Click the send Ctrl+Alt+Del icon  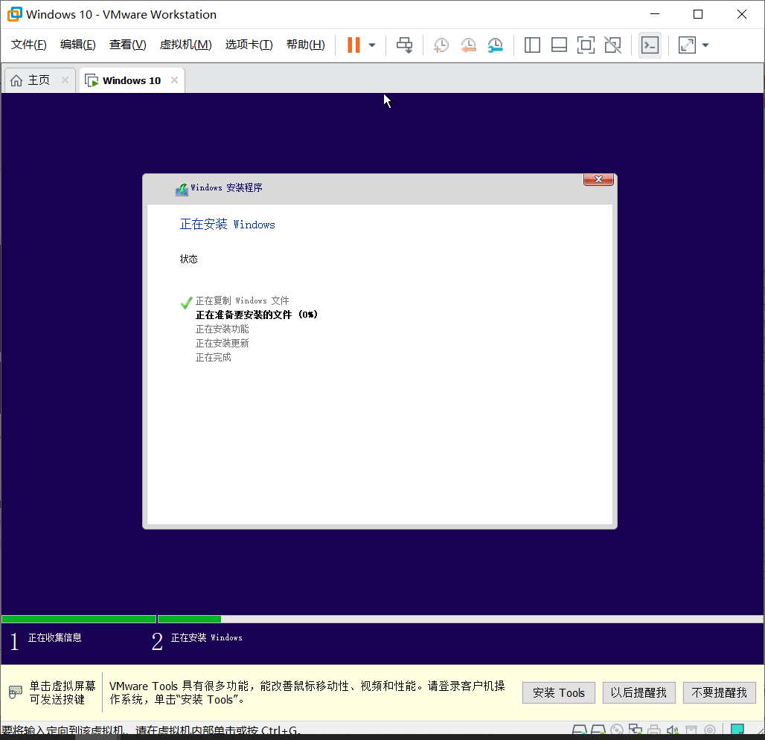click(404, 45)
